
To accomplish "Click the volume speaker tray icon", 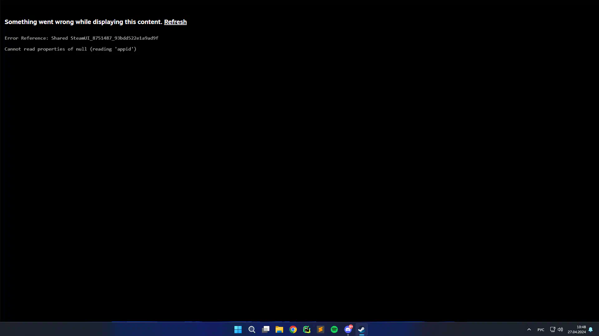I will pyautogui.click(x=560, y=329).
